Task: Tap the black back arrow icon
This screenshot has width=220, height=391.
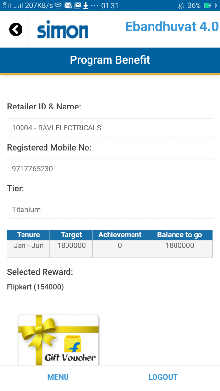Action: 16,29
